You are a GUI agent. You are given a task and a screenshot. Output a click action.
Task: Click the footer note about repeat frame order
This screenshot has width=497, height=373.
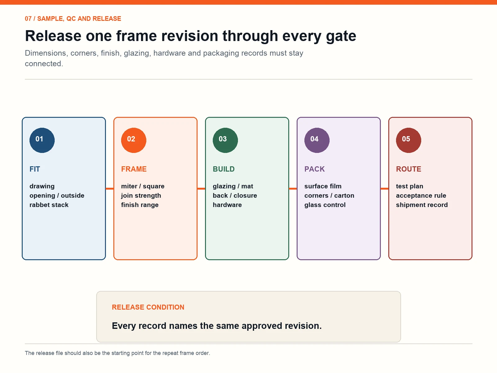coord(117,353)
